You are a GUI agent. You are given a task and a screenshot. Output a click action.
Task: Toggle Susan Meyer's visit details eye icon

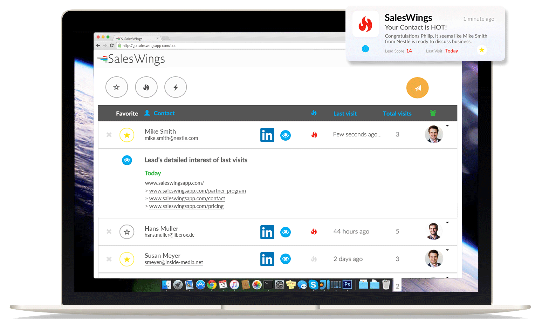[x=286, y=259]
